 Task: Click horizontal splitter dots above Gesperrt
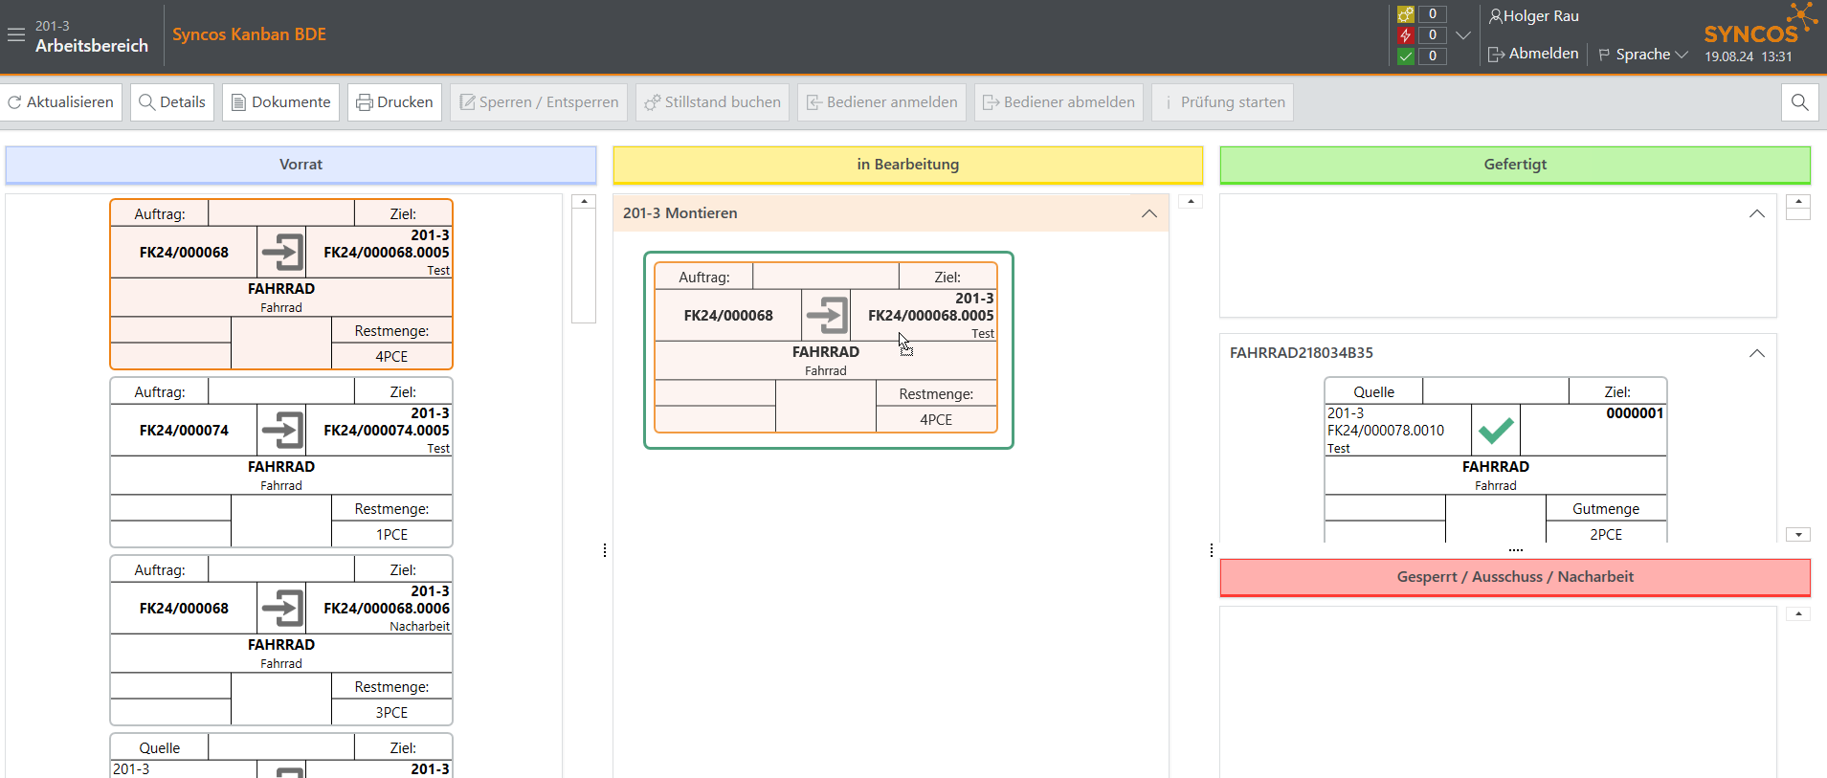pyautogui.click(x=1515, y=550)
